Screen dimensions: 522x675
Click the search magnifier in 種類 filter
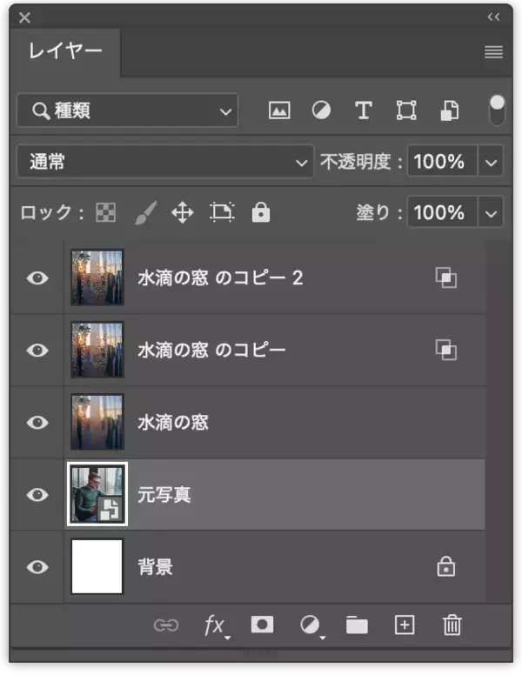click(41, 111)
